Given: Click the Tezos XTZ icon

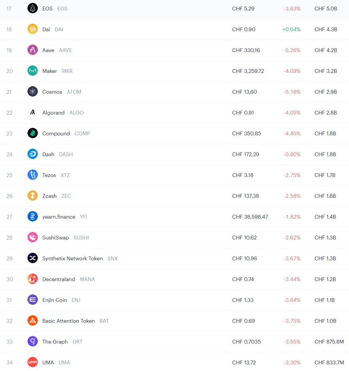Looking at the screenshot, I should [32, 175].
